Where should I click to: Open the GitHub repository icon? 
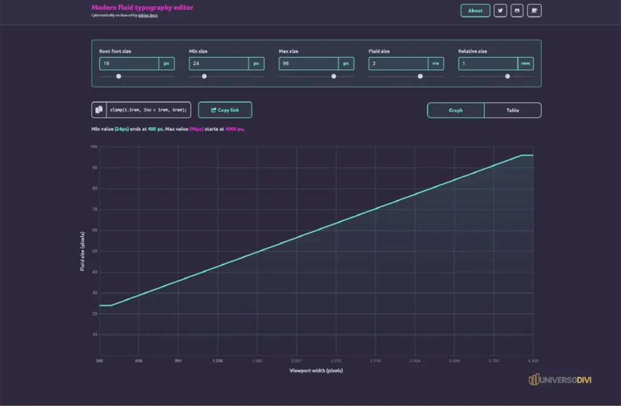(x=517, y=11)
